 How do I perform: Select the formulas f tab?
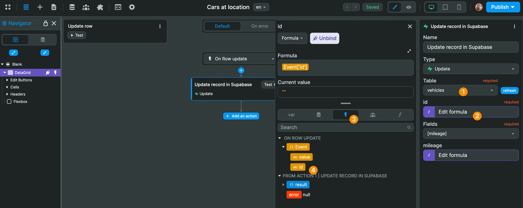pos(400,115)
